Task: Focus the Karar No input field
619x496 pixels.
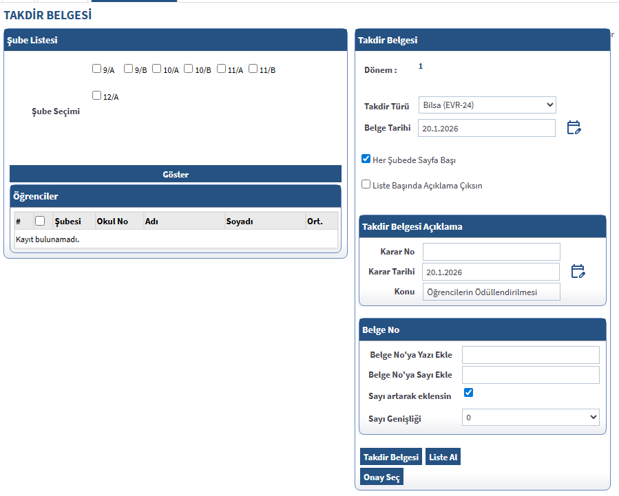Action: pos(491,252)
